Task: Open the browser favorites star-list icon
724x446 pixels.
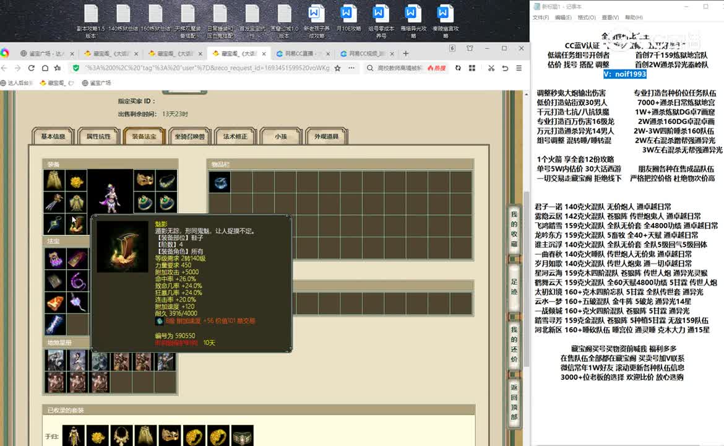Action: 58,68
